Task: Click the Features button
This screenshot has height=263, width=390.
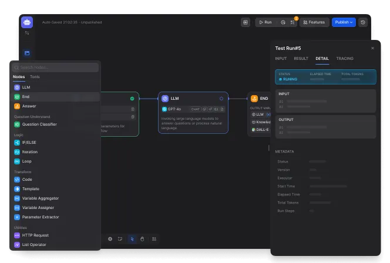Action: (314, 22)
